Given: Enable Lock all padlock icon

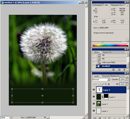Looking at the screenshot, I should point(109,84).
